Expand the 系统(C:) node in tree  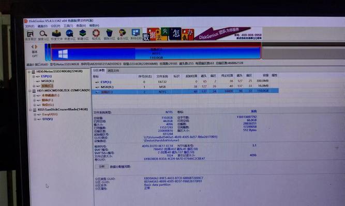point(34,86)
